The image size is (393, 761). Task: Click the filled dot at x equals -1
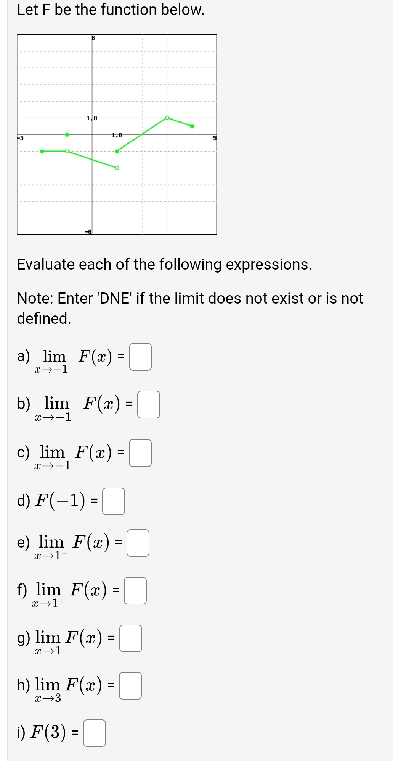[x=66, y=135]
